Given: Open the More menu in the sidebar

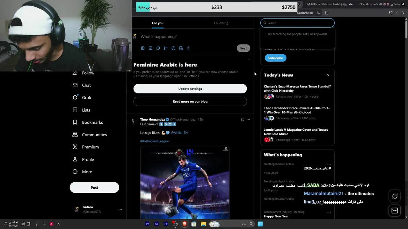Looking at the screenshot, I should click(x=82, y=172).
